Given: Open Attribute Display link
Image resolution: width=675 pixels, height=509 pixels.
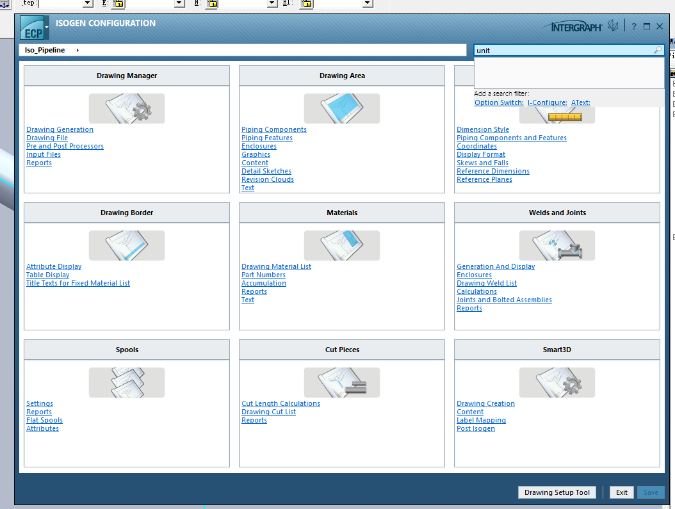Looking at the screenshot, I should pyautogui.click(x=54, y=266).
